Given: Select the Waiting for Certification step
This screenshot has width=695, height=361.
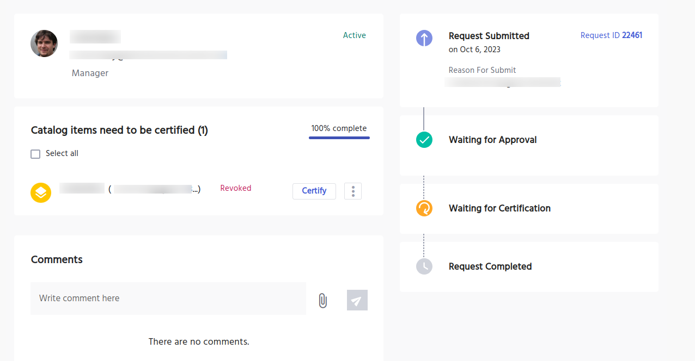Looking at the screenshot, I should tap(499, 208).
